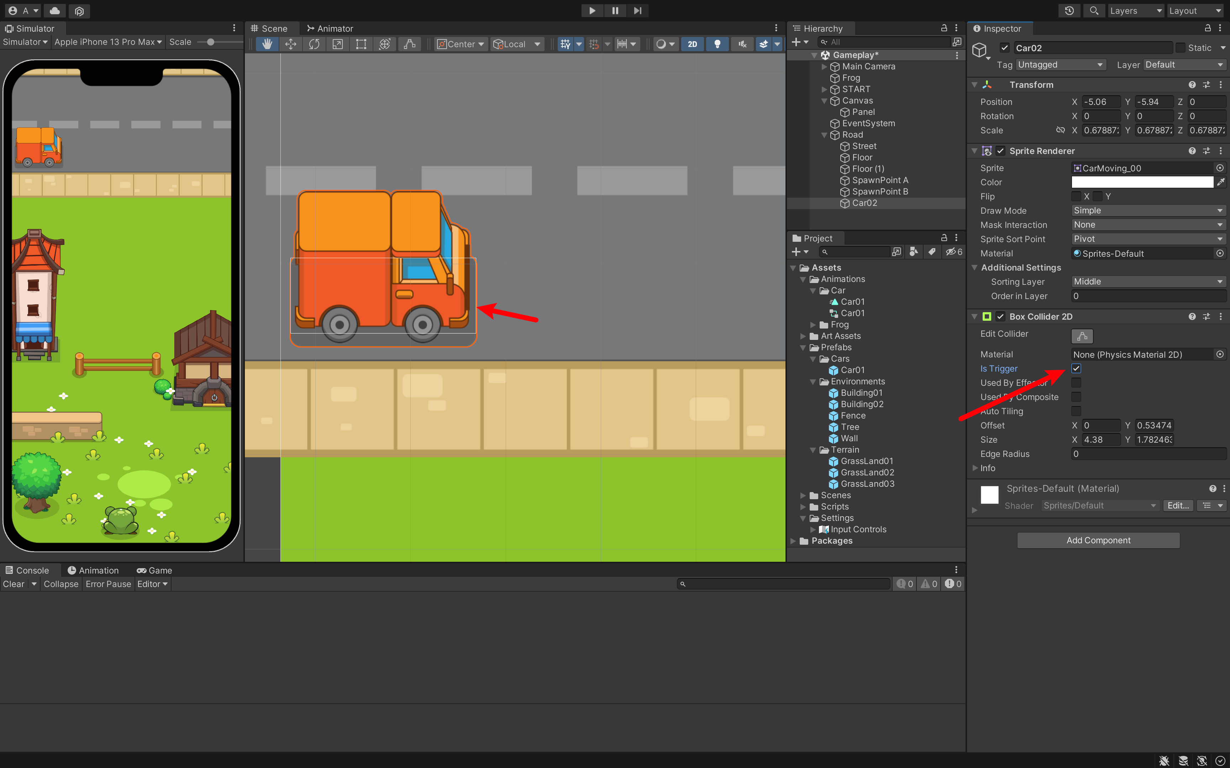This screenshot has height=768, width=1230.
Task: Enable the Auto Tiling checkbox
Action: pos(1076,411)
